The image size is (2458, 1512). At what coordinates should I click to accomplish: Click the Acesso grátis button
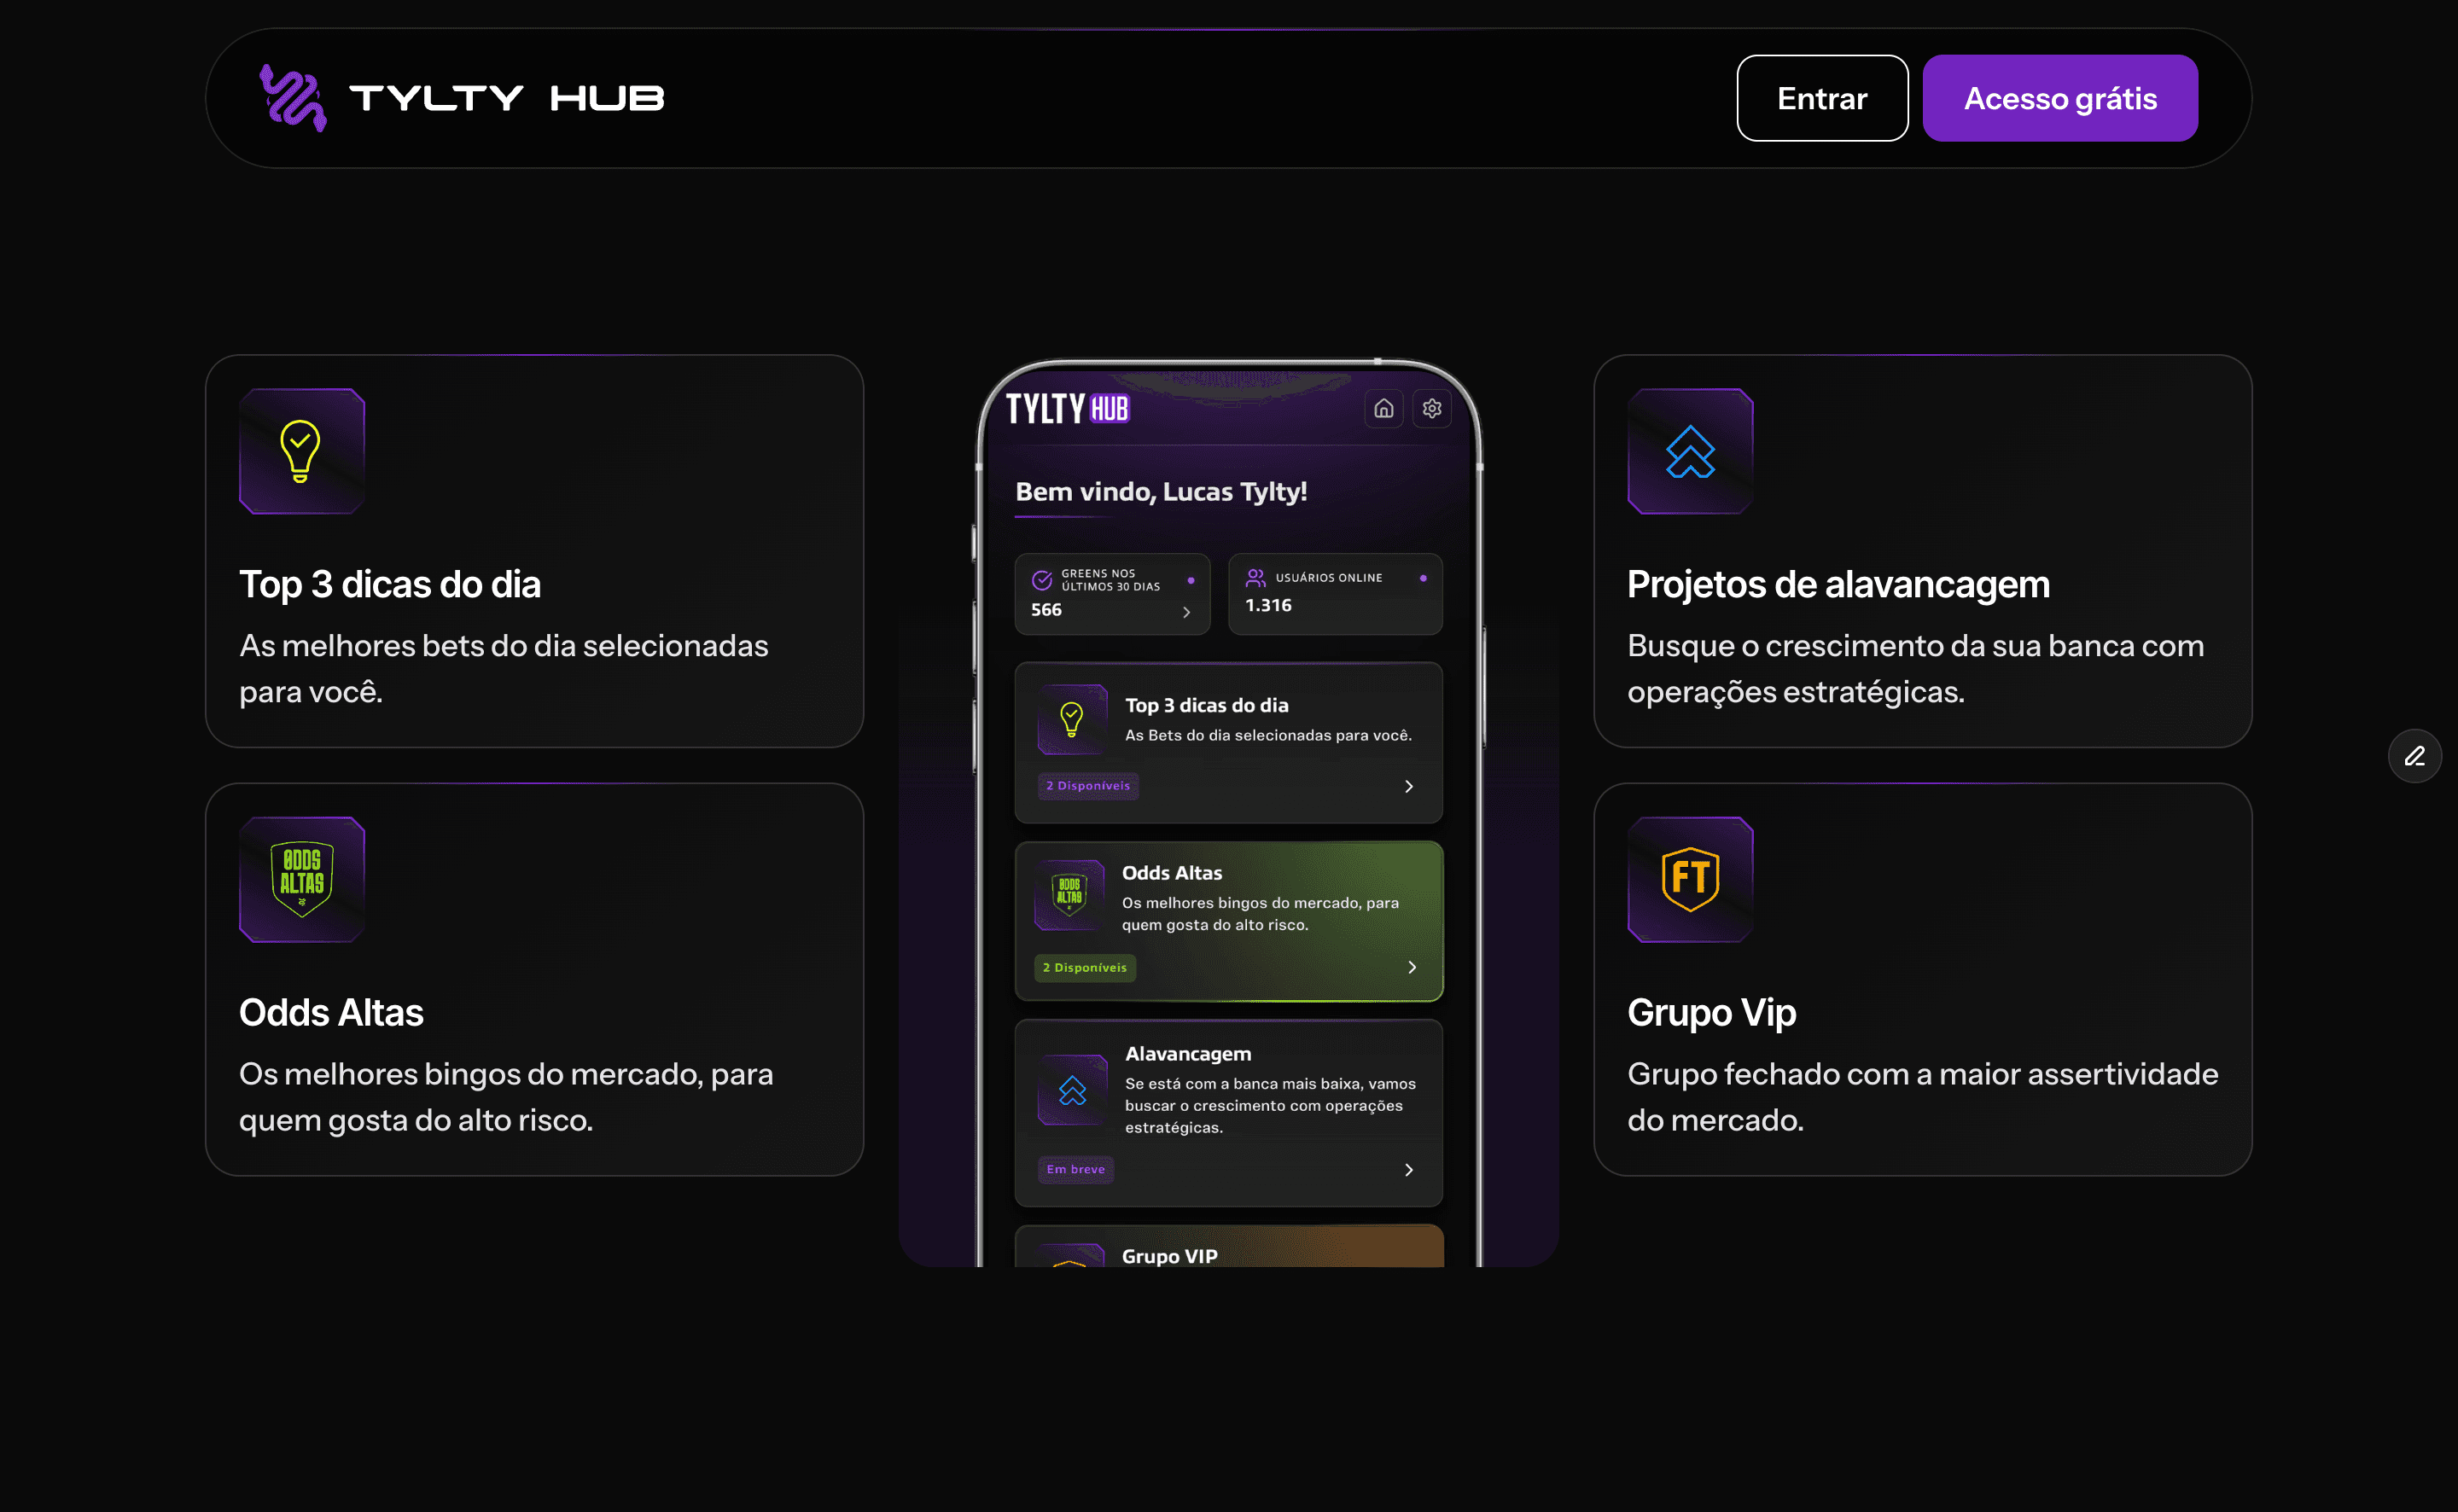[x=2059, y=98]
